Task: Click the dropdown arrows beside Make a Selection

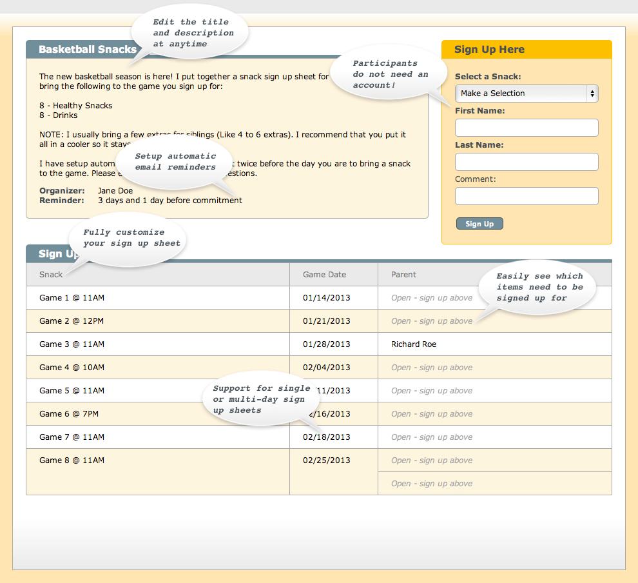Action: coord(592,94)
